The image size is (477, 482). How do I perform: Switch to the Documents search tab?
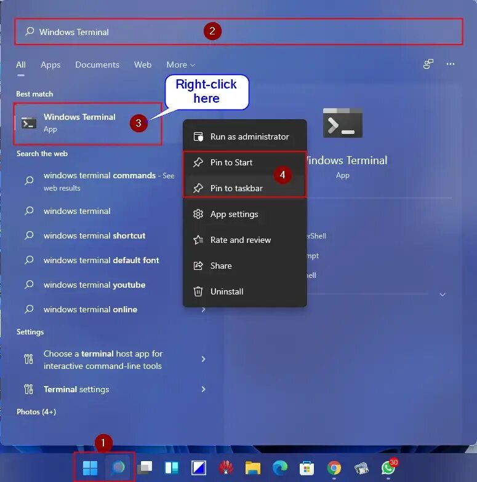(x=97, y=65)
